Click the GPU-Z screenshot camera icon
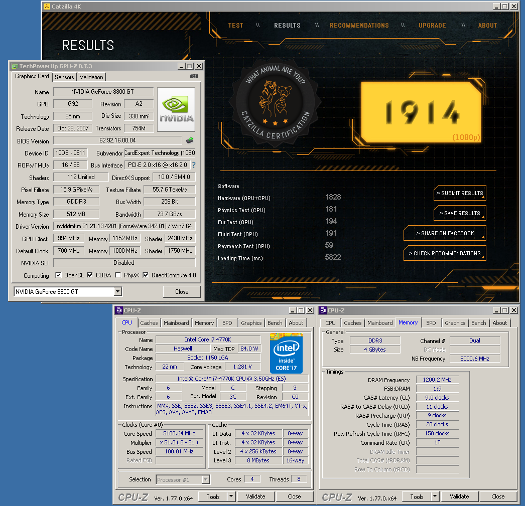 point(194,76)
